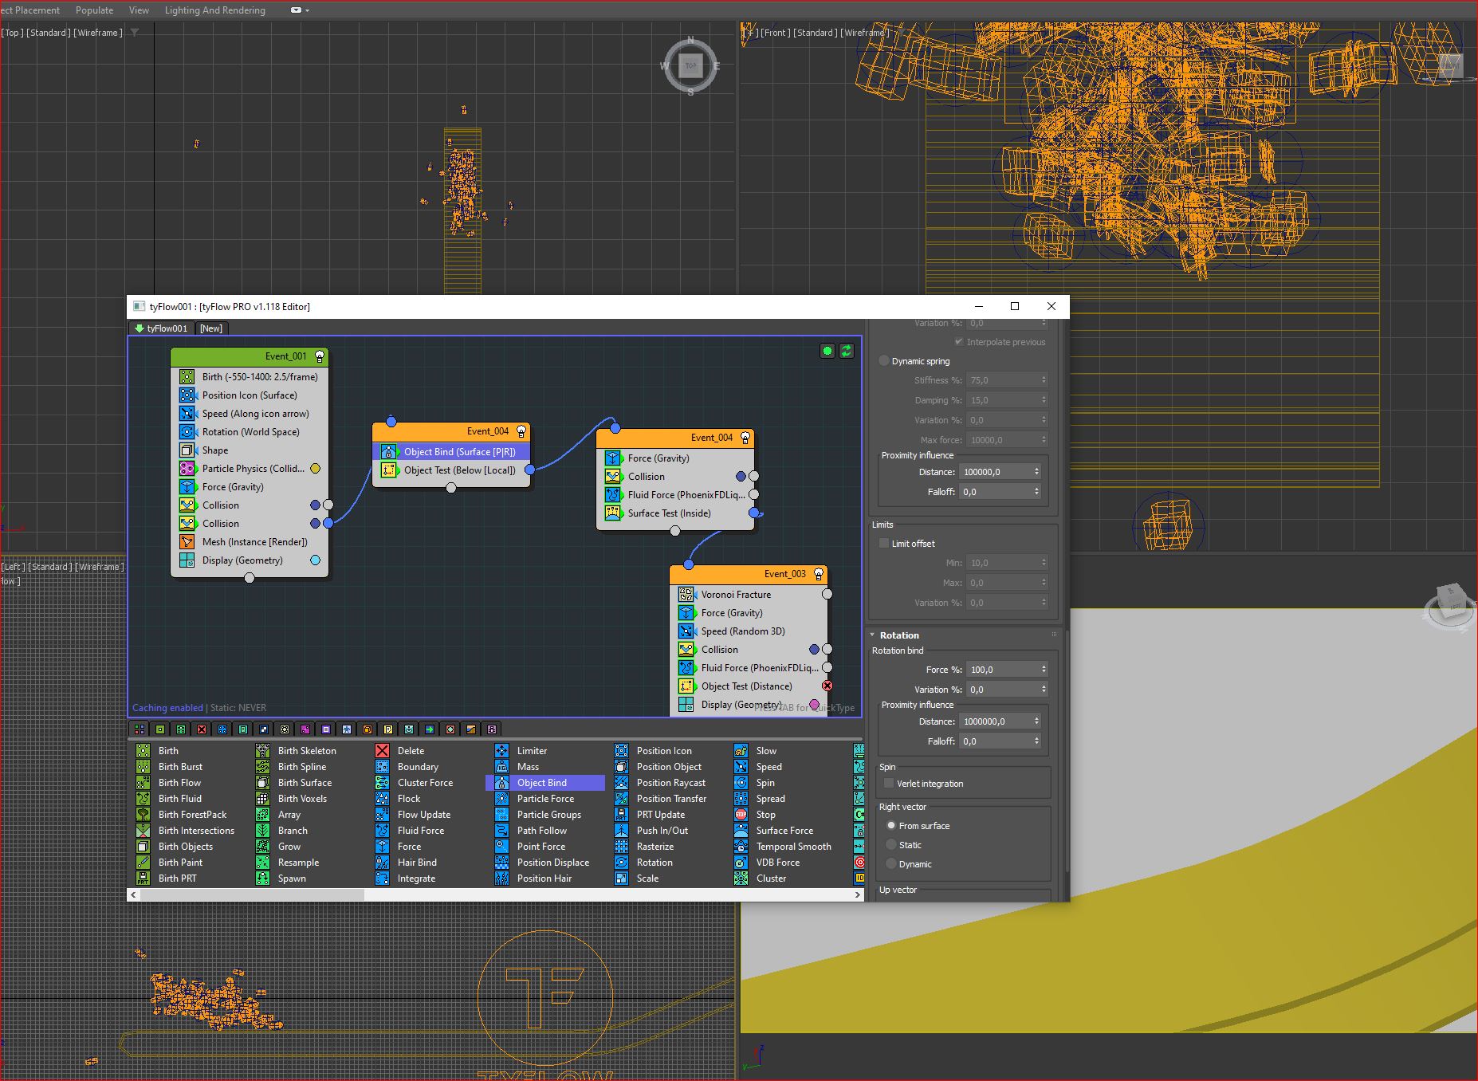The height and width of the screenshot is (1081, 1478).
Task: Click the Rotation Force % input field
Action: [1001, 670]
